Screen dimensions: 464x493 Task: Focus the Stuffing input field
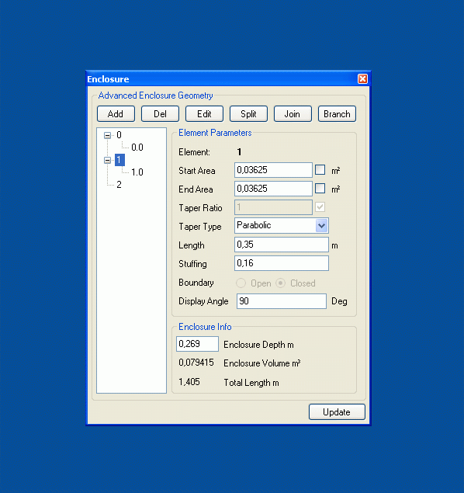tap(282, 263)
